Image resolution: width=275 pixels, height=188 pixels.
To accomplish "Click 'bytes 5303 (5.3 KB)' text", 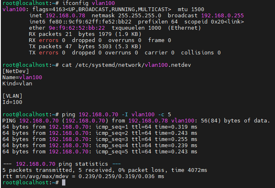I will tap(110, 47).
